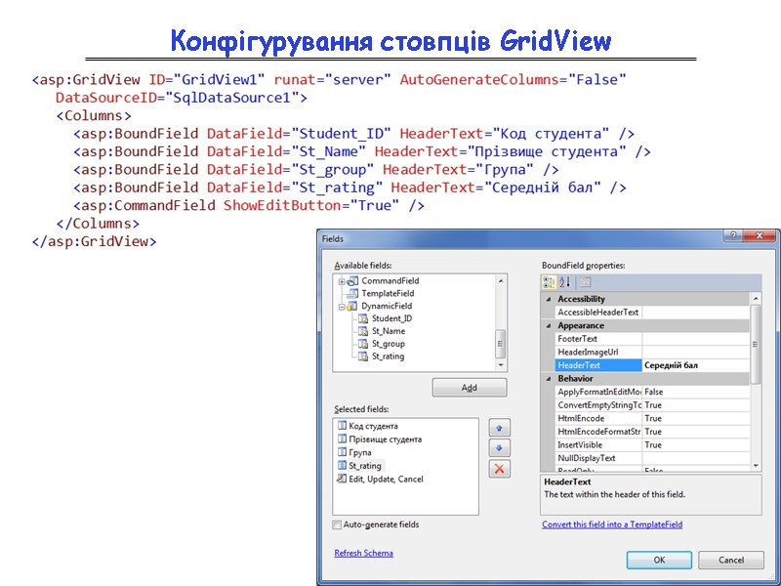Click the available fields scroll up arrow
The height and width of the screenshot is (586, 781).
(501, 281)
